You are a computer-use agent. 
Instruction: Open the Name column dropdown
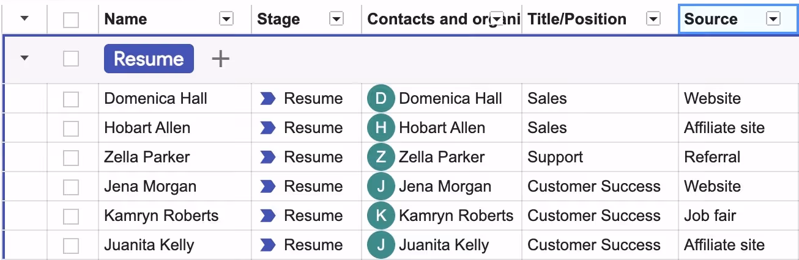(x=226, y=19)
